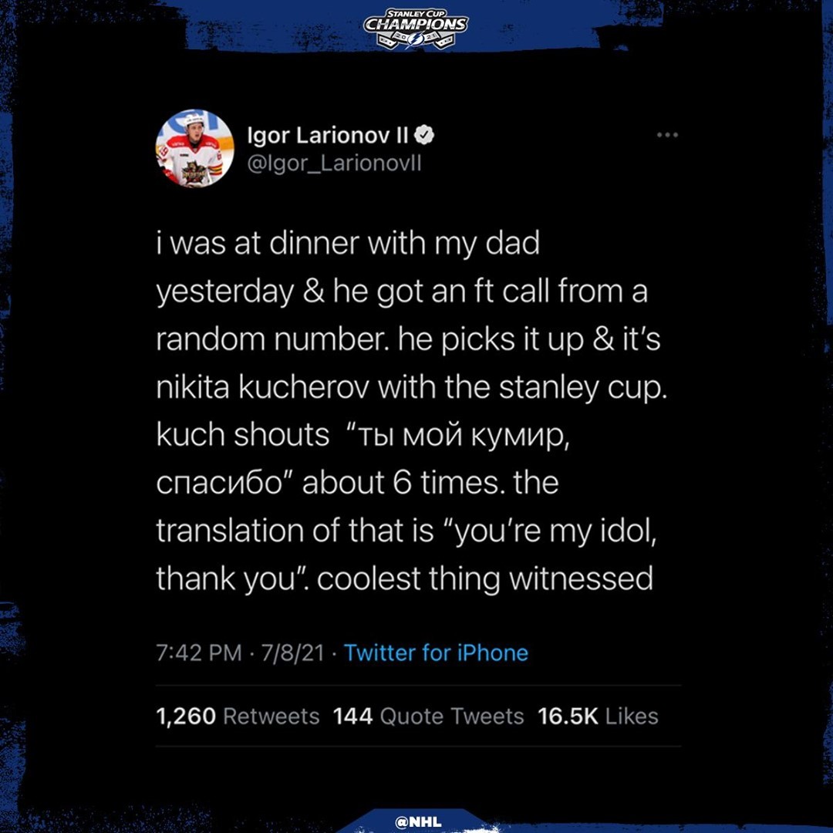Open the Twitter for iPhone source link
The width and height of the screenshot is (833, 833).
pos(436,653)
